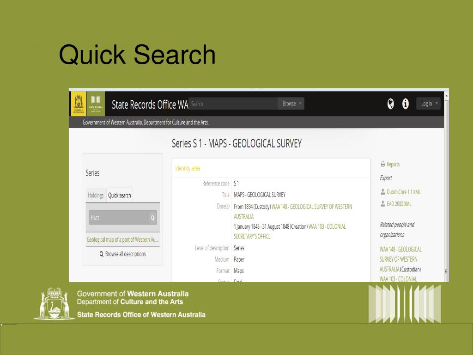Screen dimensions: 473x355
Task: Open the info quick links icon
Action: (x=406, y=104)
